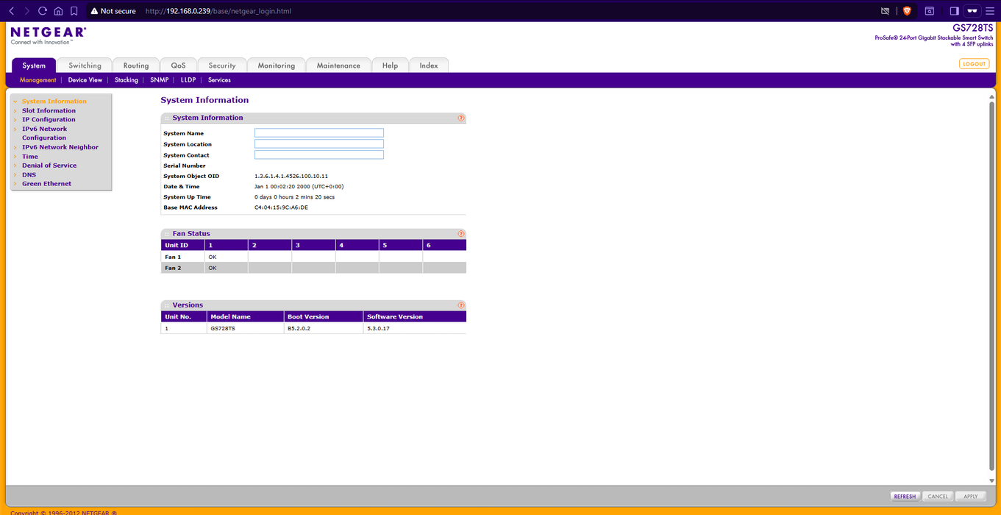Click boot version B5.2.0.2 cell
1001x515 pixels.
point(299,329)
